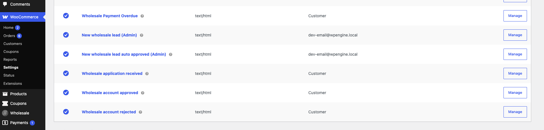
Task: Click Customer recipient in Wholesale account approved row
Action: [x=317, y=93]
